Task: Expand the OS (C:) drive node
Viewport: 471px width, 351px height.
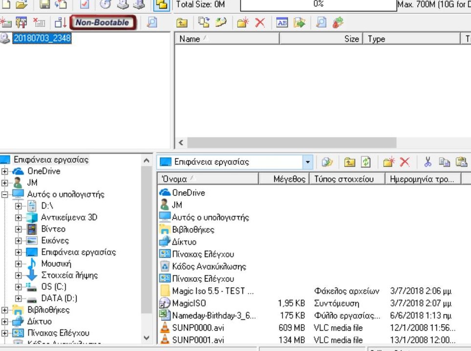Action: tap(19, 287)
